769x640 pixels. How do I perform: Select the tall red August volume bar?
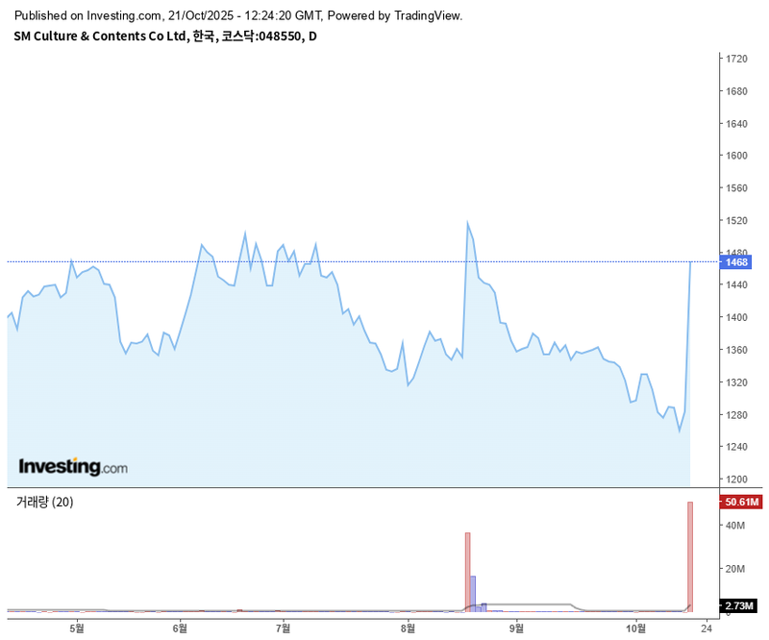click(x=467, y=572)
